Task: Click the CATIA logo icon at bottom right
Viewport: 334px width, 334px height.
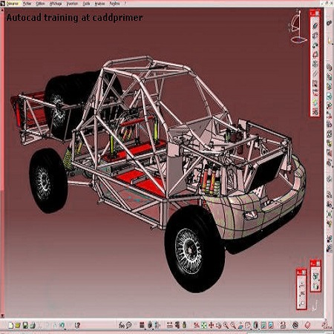Action: point(327,324)
